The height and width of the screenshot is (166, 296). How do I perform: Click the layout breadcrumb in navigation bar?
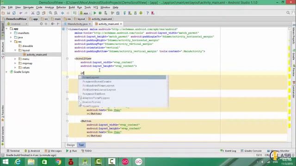(80, 19)
